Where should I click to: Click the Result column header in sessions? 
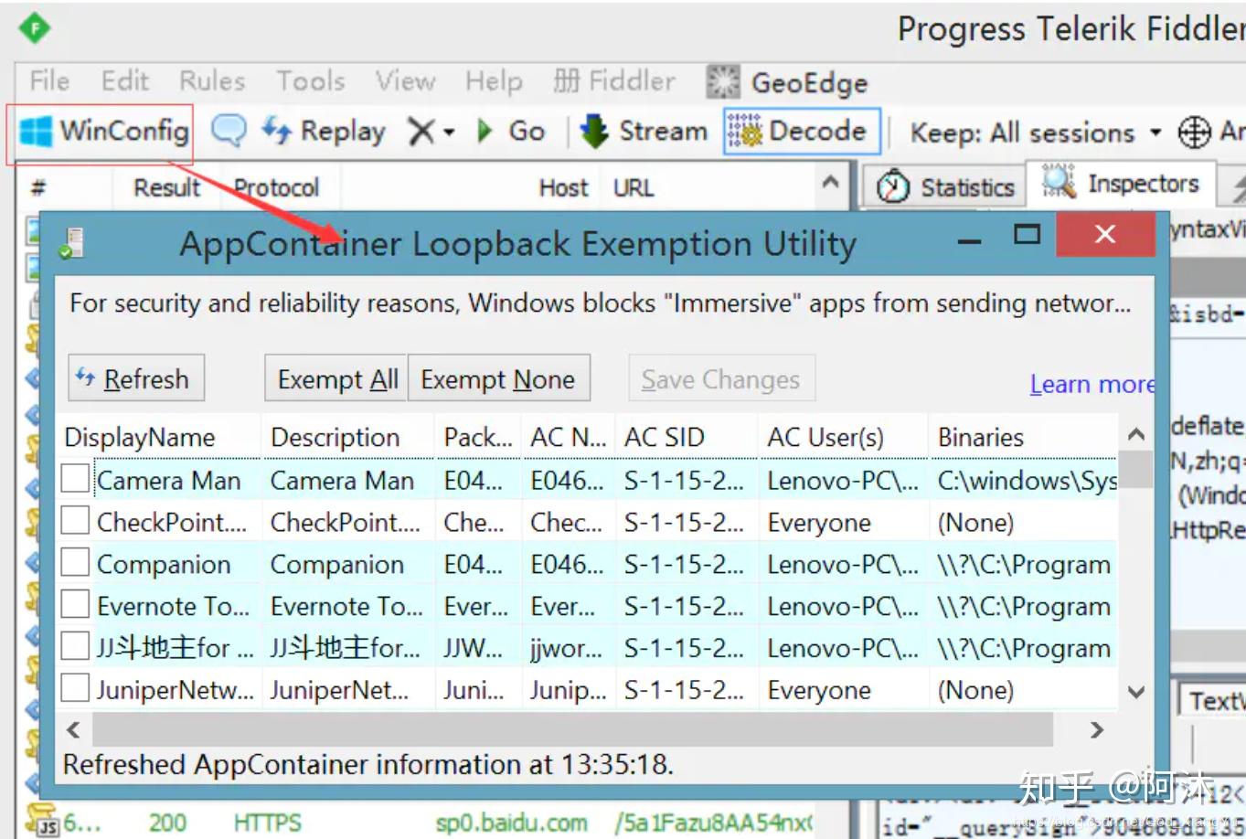167,187
